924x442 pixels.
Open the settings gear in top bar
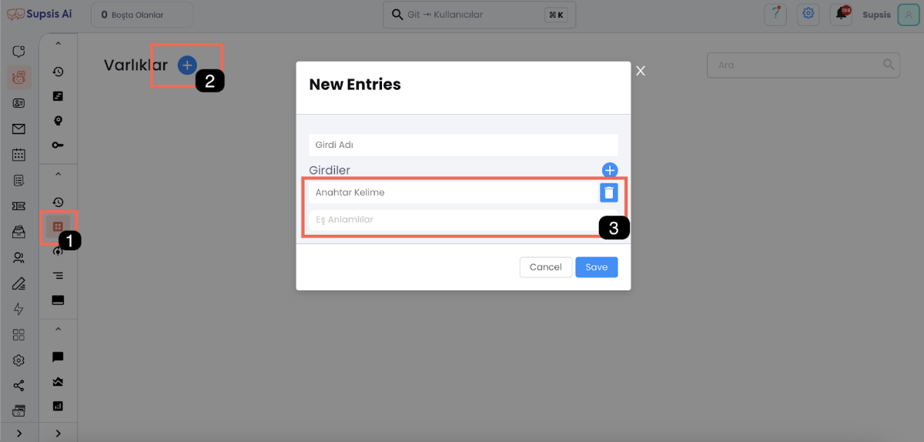tap(808, 14)
